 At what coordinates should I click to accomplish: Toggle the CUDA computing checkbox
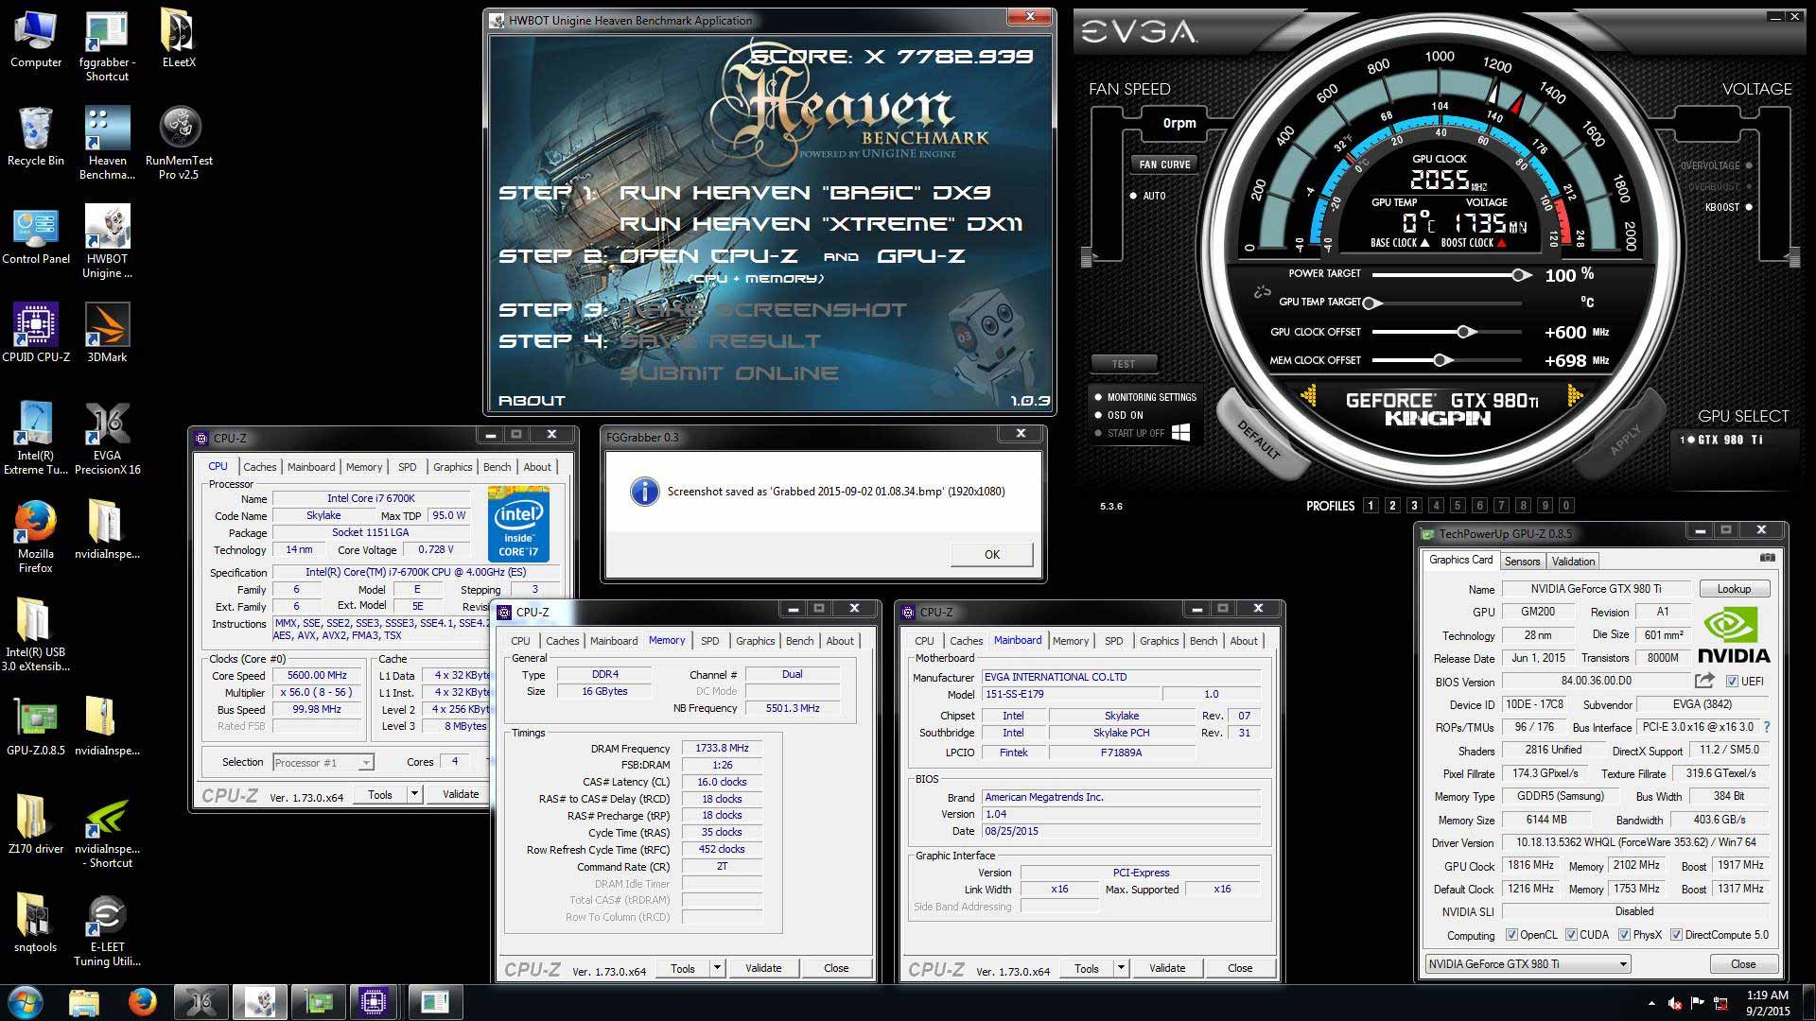(1571, 935)
